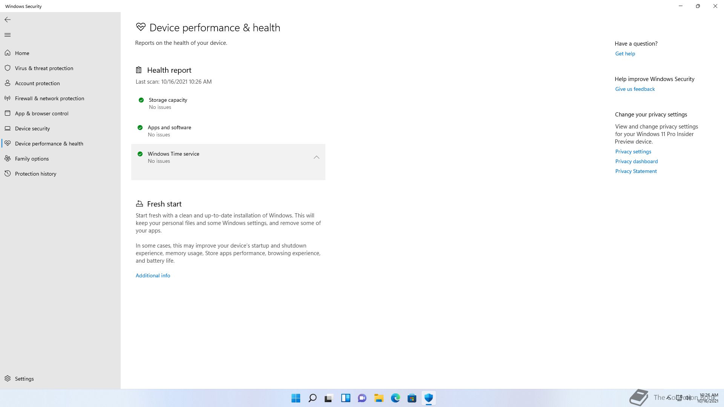The image size is (724, 407).
Task: Open Microsoft Store from the taskbar
Action: [x=412, y=398]
